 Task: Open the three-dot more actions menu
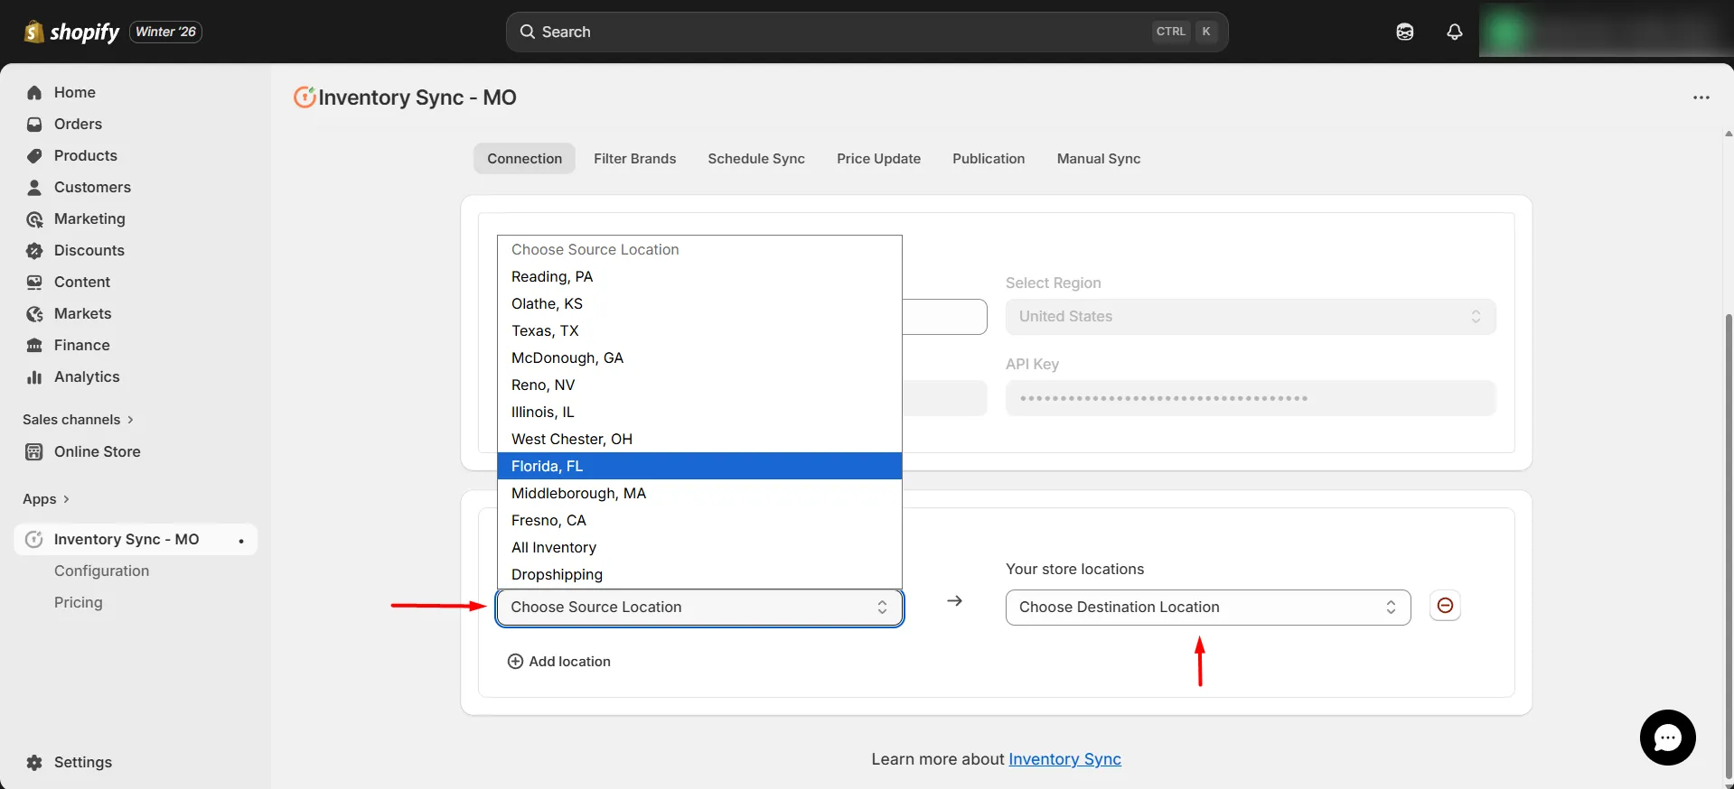[x=1701, y=97]
